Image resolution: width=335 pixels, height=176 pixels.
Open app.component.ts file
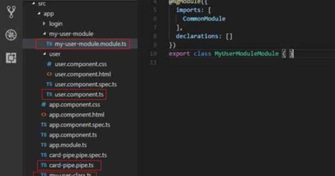click(73, 135)
